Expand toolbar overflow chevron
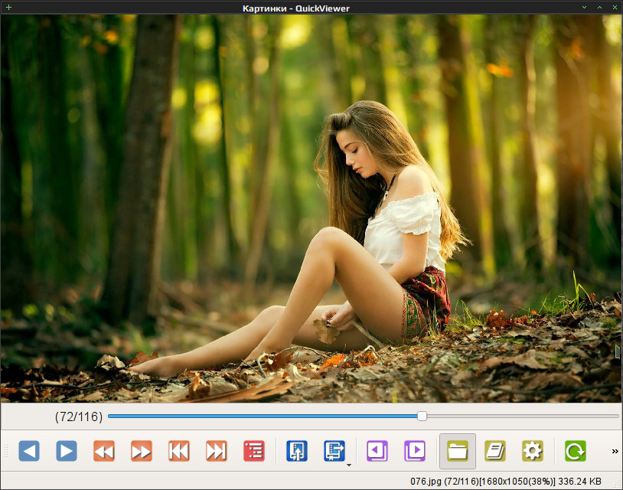Image resolution: width=623 pixels, height=490 pixels. point(615,451)
